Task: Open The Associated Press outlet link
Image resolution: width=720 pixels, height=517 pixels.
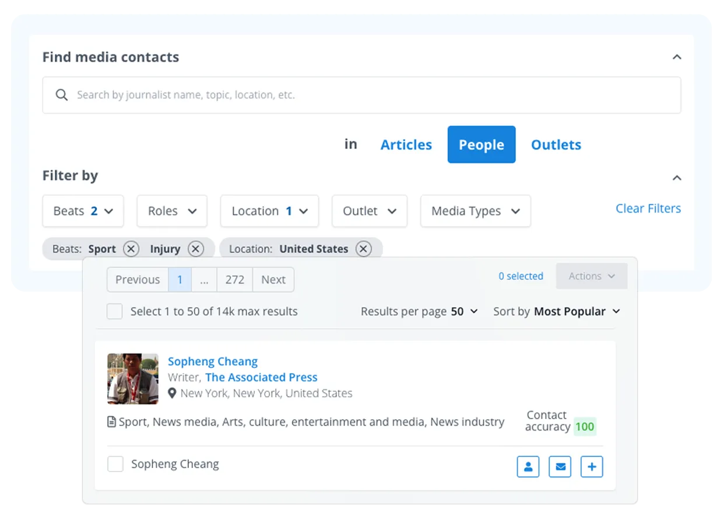Action: [261, 377]
